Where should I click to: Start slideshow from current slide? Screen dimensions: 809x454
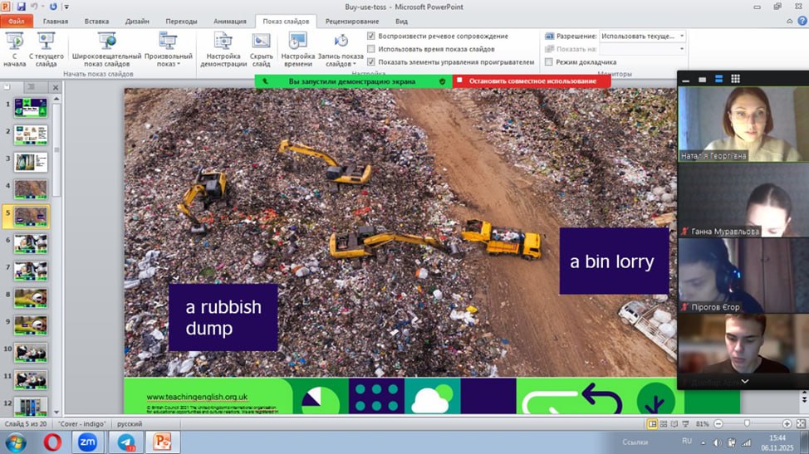tap(46, 50)
